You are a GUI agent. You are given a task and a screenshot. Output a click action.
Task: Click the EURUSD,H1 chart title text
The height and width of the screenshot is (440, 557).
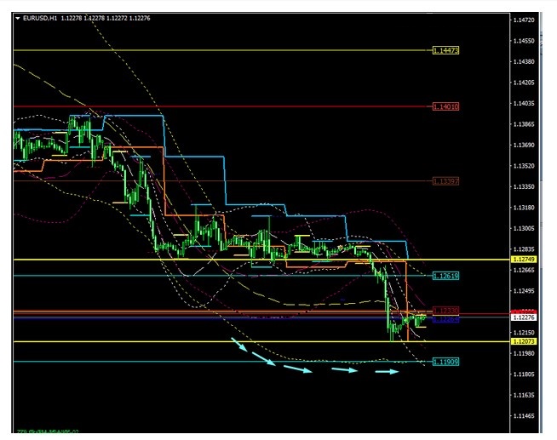(41, 18)
